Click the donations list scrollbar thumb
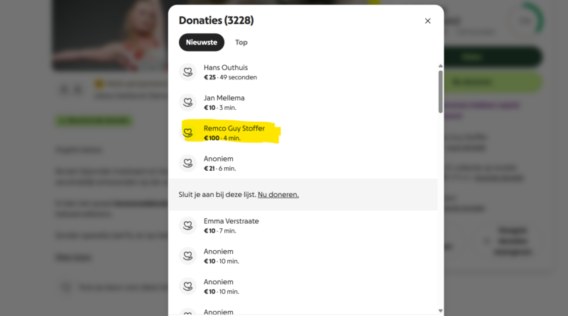The height and width of the screenshot is (316, 568). [x=440, y=91]
